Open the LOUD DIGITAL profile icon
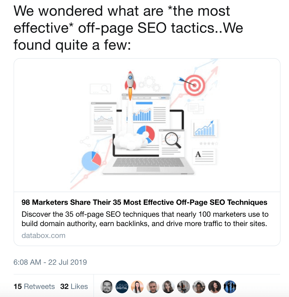Screen dimensions: 289x297 pos(122,287)
